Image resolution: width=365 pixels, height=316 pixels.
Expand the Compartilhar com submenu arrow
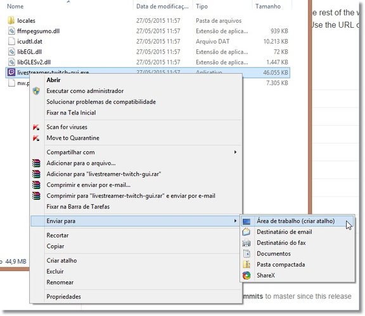235,152
